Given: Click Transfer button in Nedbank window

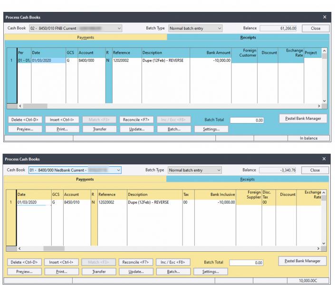Looking at the screenshot, I should 99,272.
